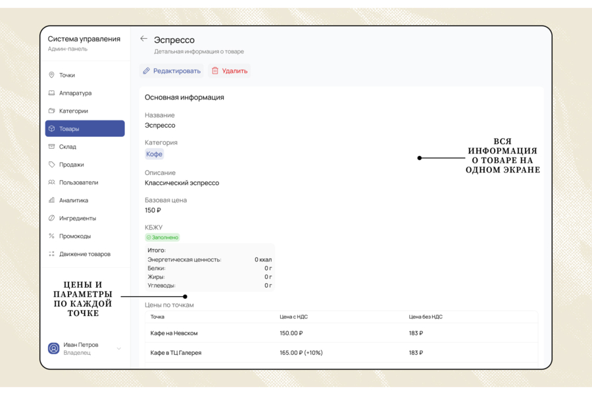Open the Аппаратура section

click(x=85, y=93)
